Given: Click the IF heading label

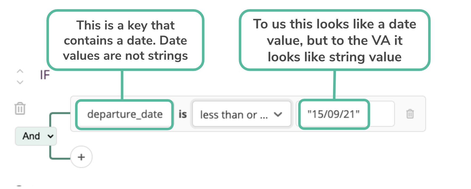Looking at the screenshot, I should [45, 75].
